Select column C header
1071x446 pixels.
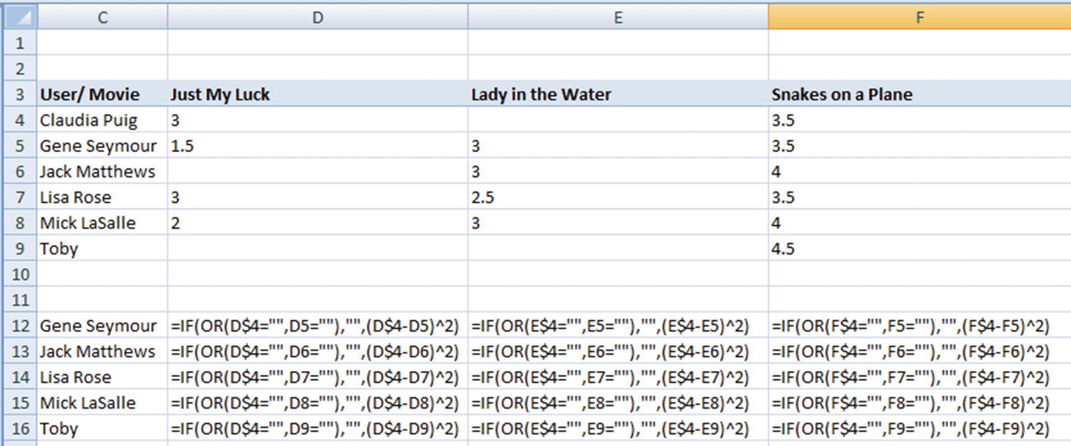pos(102,17)
